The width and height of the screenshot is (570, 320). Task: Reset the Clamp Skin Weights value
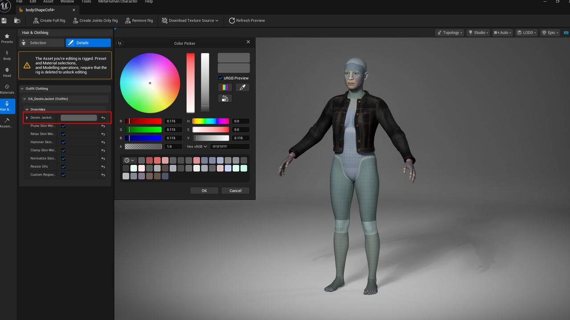103,150
